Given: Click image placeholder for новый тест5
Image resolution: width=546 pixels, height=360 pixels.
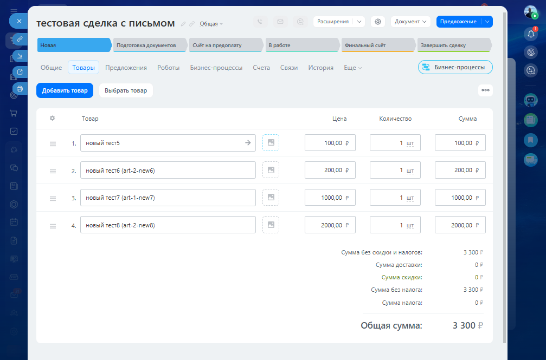Looking at the screenshot, I should (271, 143).
